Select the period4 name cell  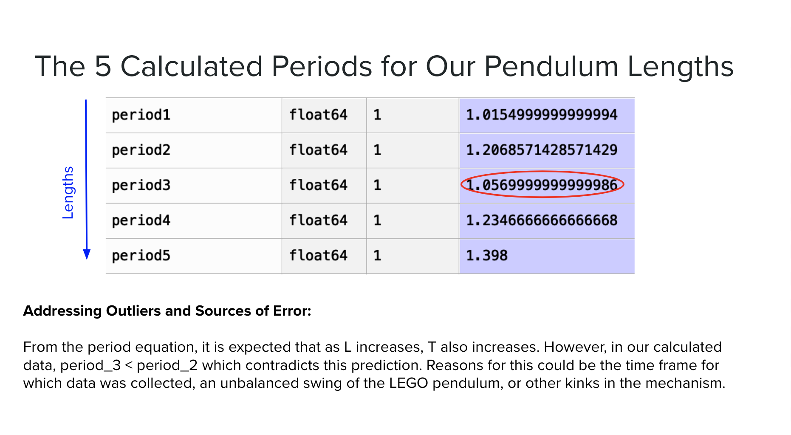tap(194, 221)
